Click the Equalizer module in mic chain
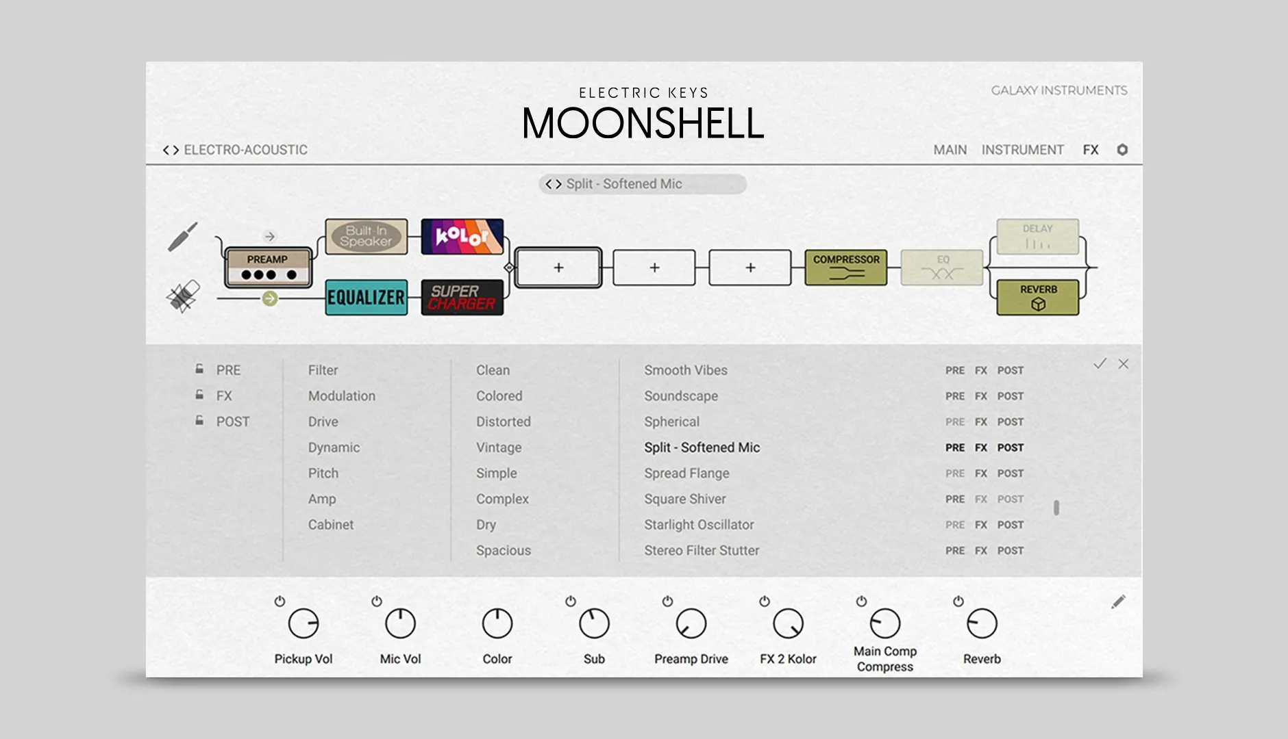Image resolution: width=1288 pixels, height=739 pixels. tap(366, 297)
